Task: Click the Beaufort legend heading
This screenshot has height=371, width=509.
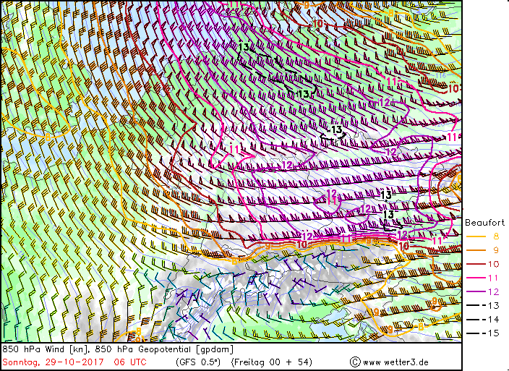Action: (484, 223)
